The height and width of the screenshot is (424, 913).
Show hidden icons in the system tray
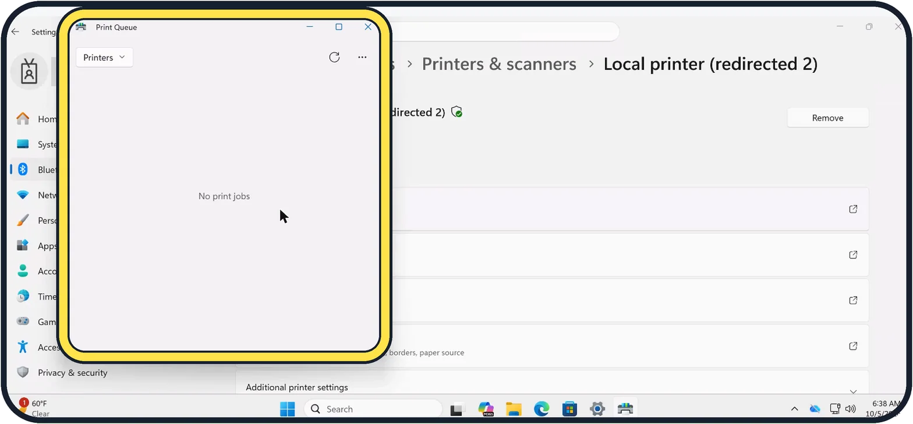[x=794, y=409]
